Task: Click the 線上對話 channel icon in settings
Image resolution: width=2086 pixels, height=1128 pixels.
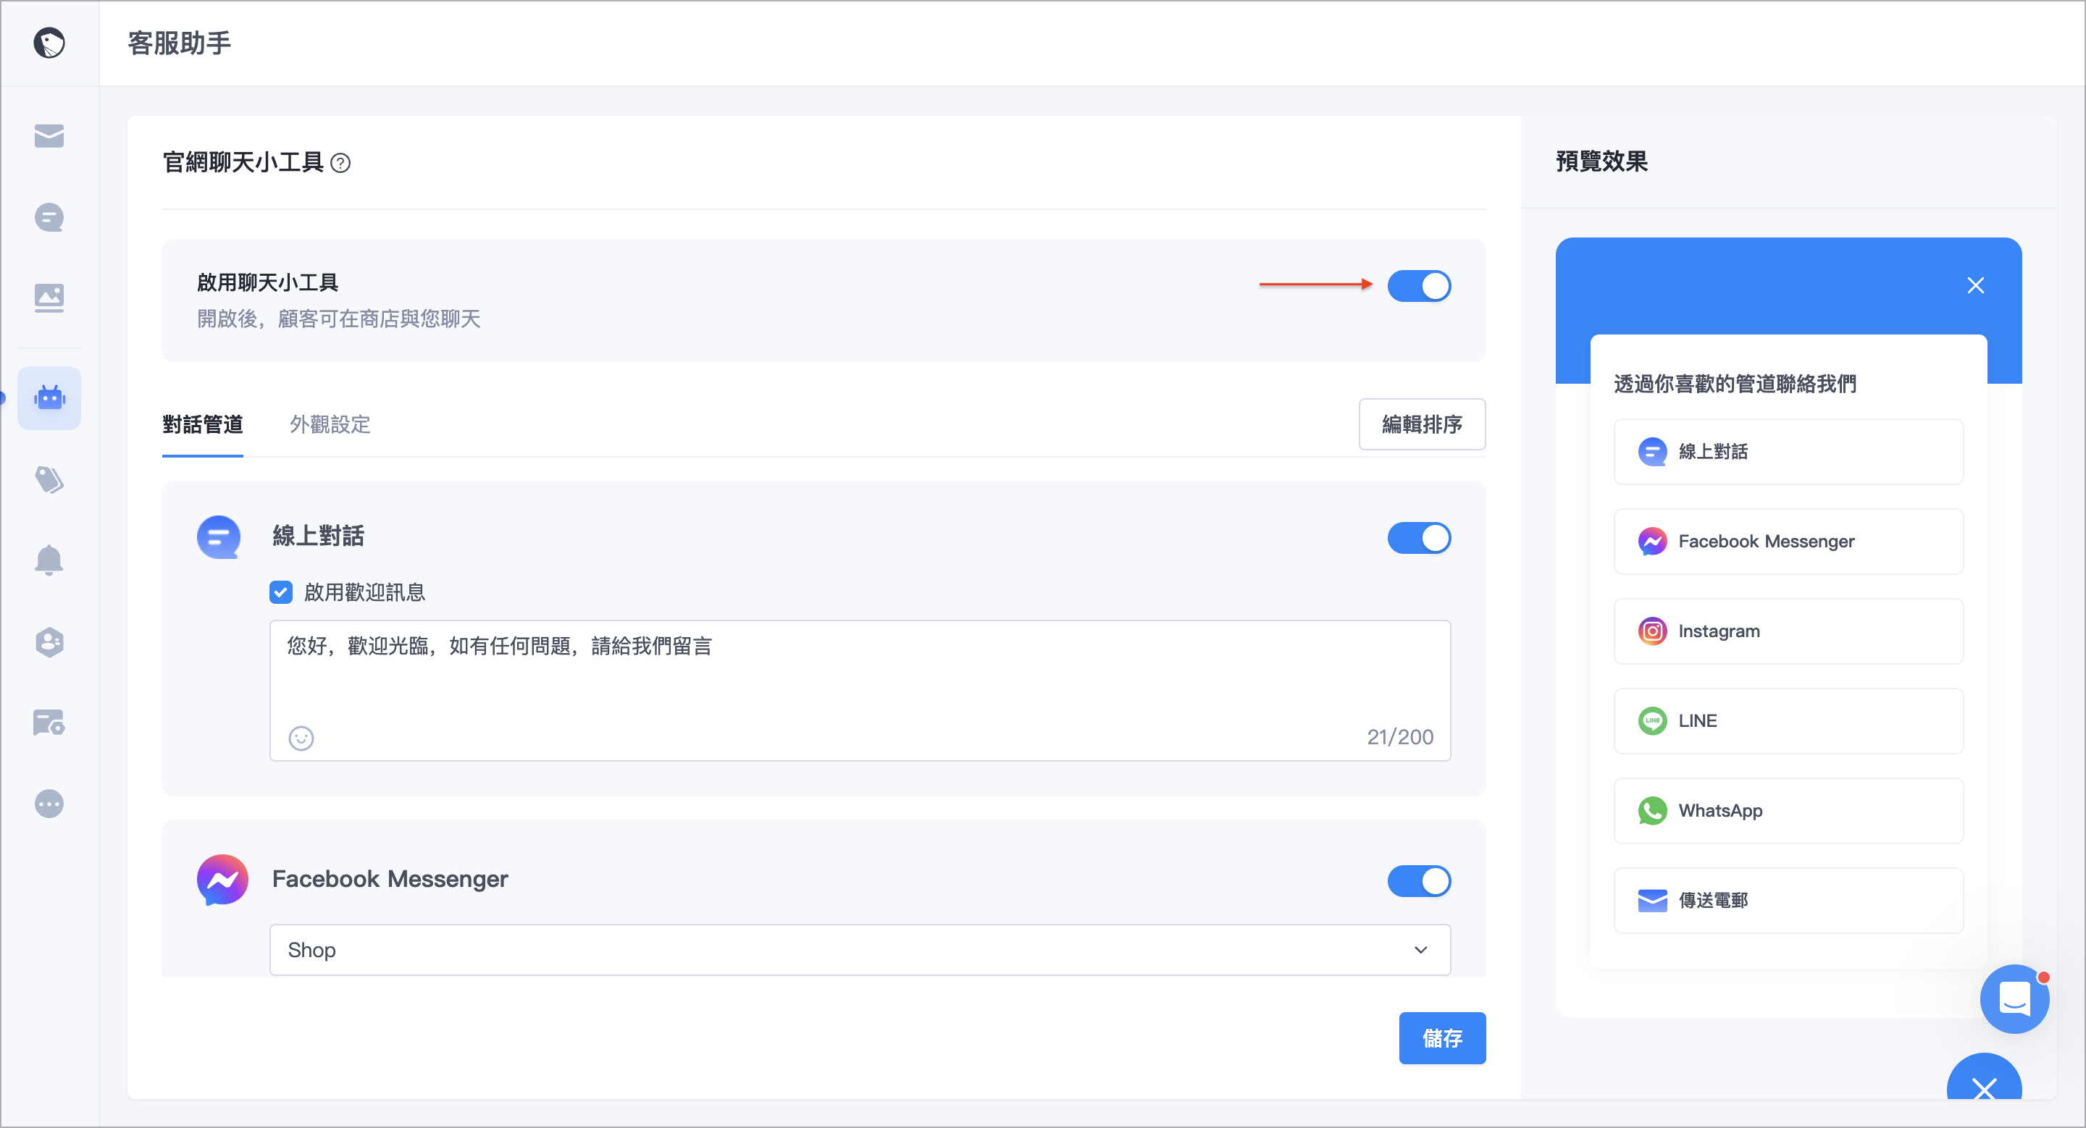Action: (219, 537)
